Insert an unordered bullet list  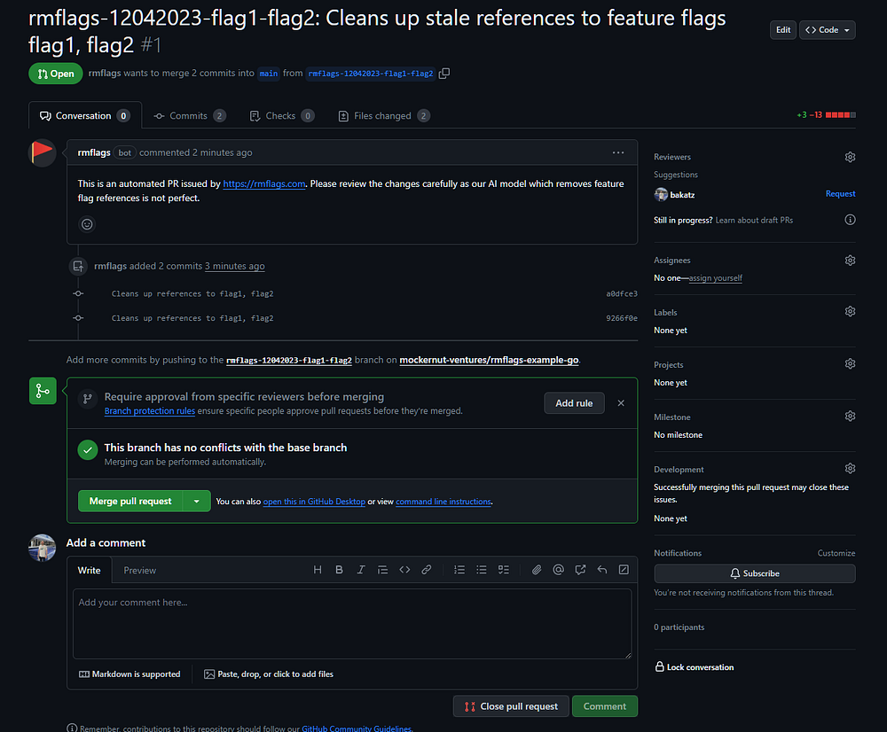[482, 570]
